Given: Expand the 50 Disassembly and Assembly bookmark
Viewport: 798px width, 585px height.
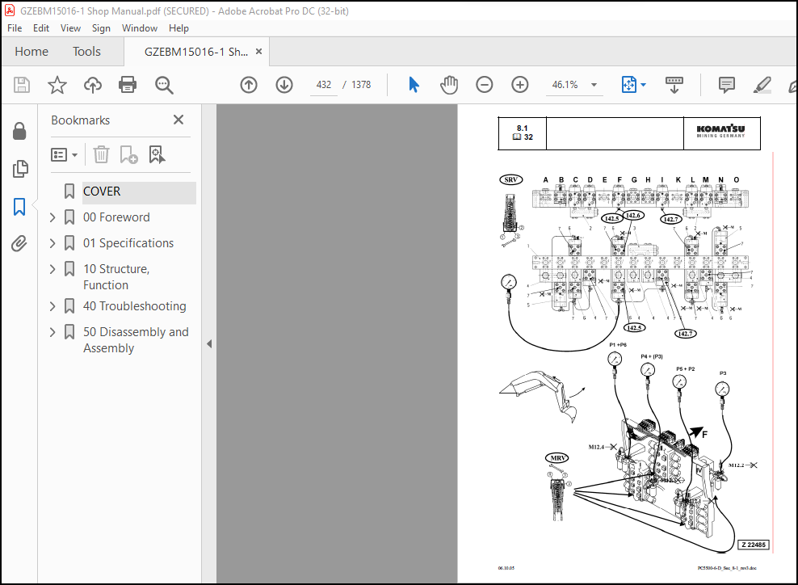Looking at the screenshot, I should pyautogui.click(x=52, y=332).
